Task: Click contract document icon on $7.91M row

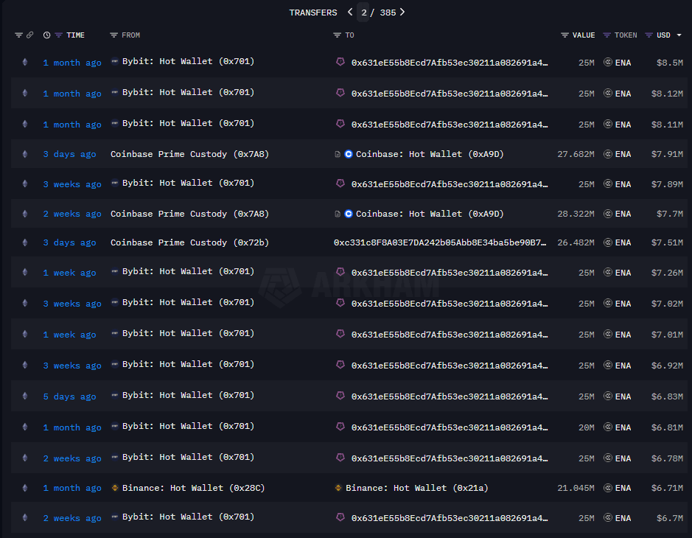Action: click(338, 155)
